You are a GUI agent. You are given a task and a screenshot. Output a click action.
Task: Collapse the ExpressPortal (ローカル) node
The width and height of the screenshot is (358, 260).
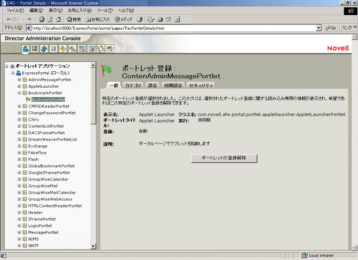(x=13, y=73)
